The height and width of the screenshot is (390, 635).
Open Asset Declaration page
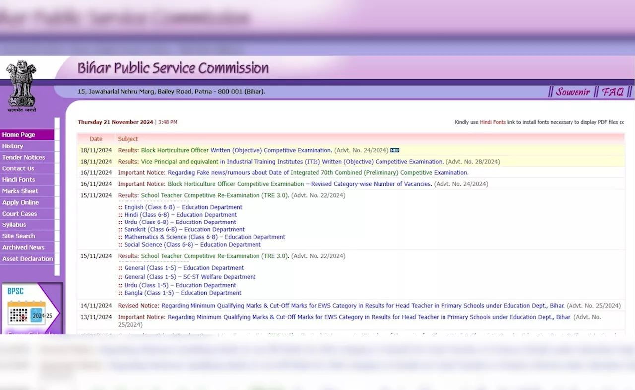click(27, 259)
